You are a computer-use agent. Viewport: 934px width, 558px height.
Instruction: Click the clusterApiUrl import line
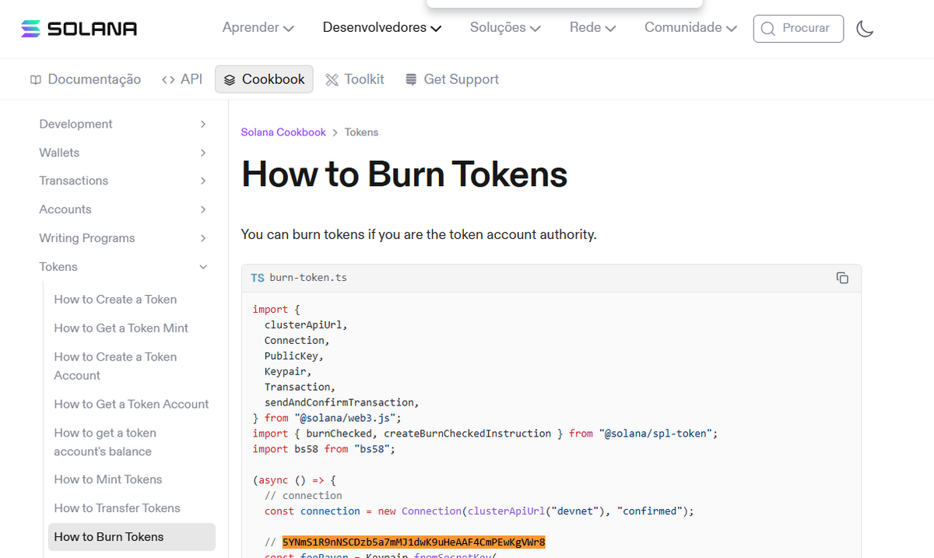(306, 325)
